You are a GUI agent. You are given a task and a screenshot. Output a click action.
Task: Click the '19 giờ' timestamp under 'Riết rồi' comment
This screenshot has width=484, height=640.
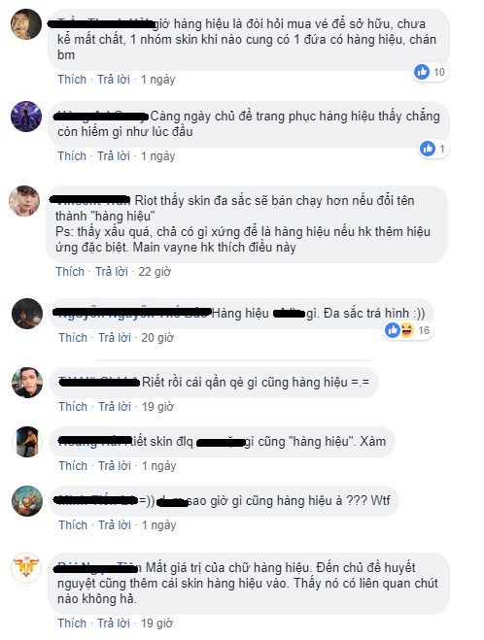click(x=157, y=407)
